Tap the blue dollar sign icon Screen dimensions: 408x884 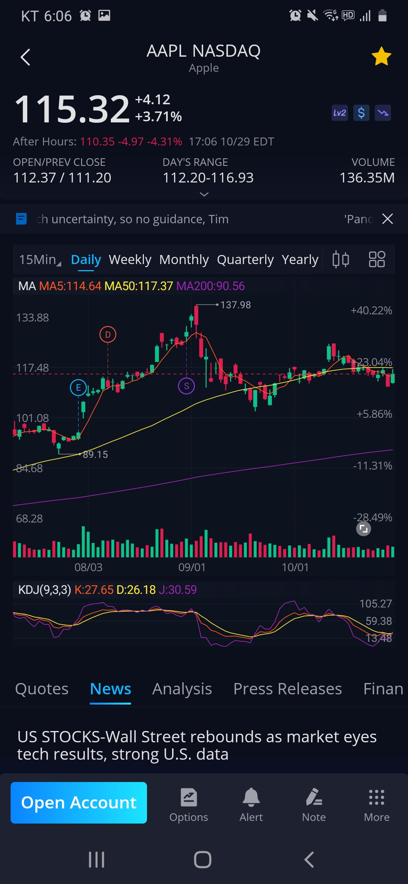[x=361, y=113]
